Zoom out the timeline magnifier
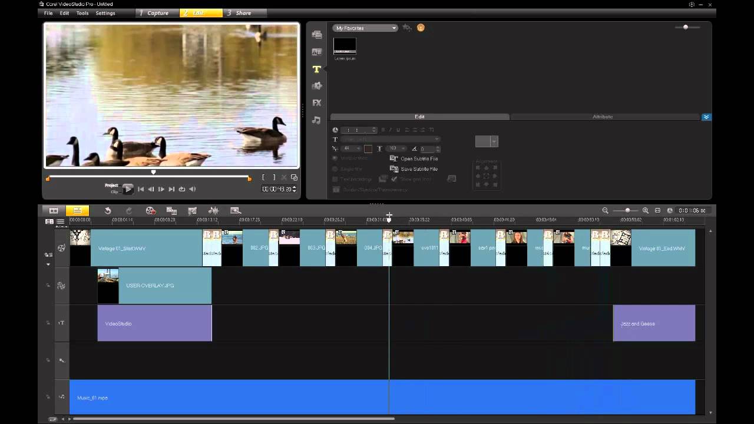The image size is (754, 424). point(605,210)
